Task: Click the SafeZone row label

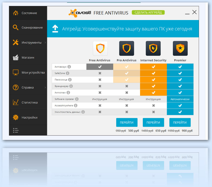Action: click(x=60, y=73)
